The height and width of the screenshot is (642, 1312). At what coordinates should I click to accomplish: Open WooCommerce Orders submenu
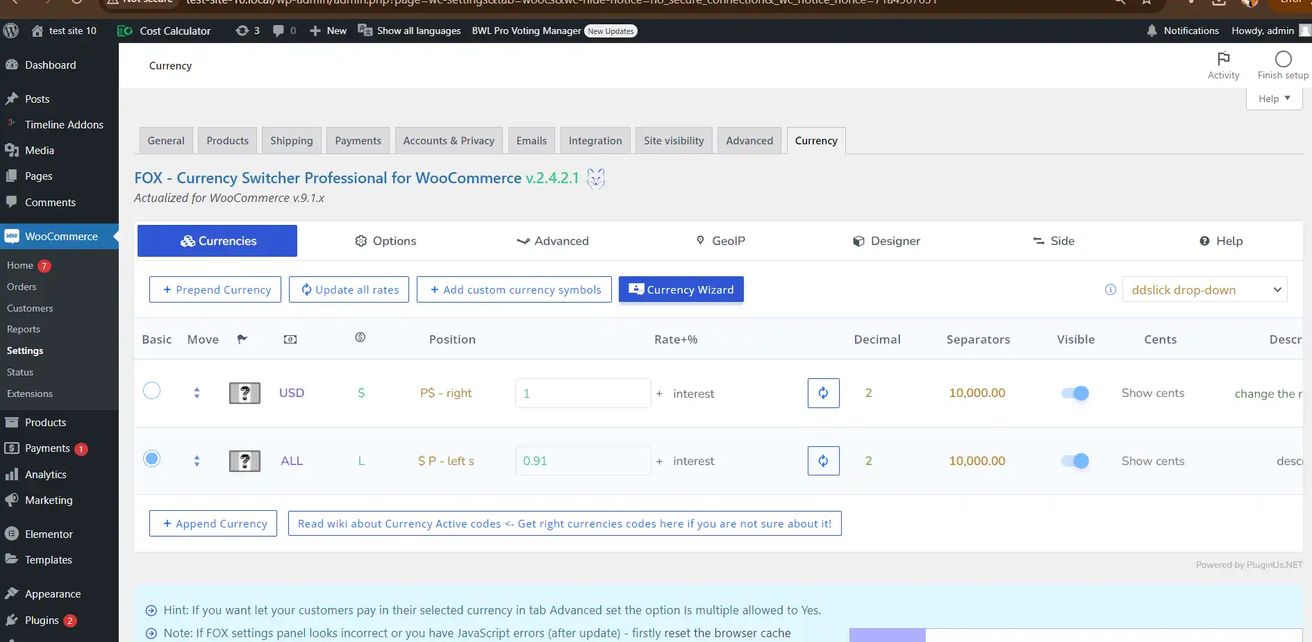(x=22, y=287)
